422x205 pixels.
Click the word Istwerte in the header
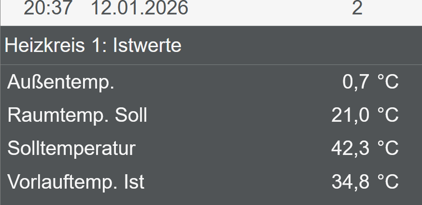tap(147, 45)
